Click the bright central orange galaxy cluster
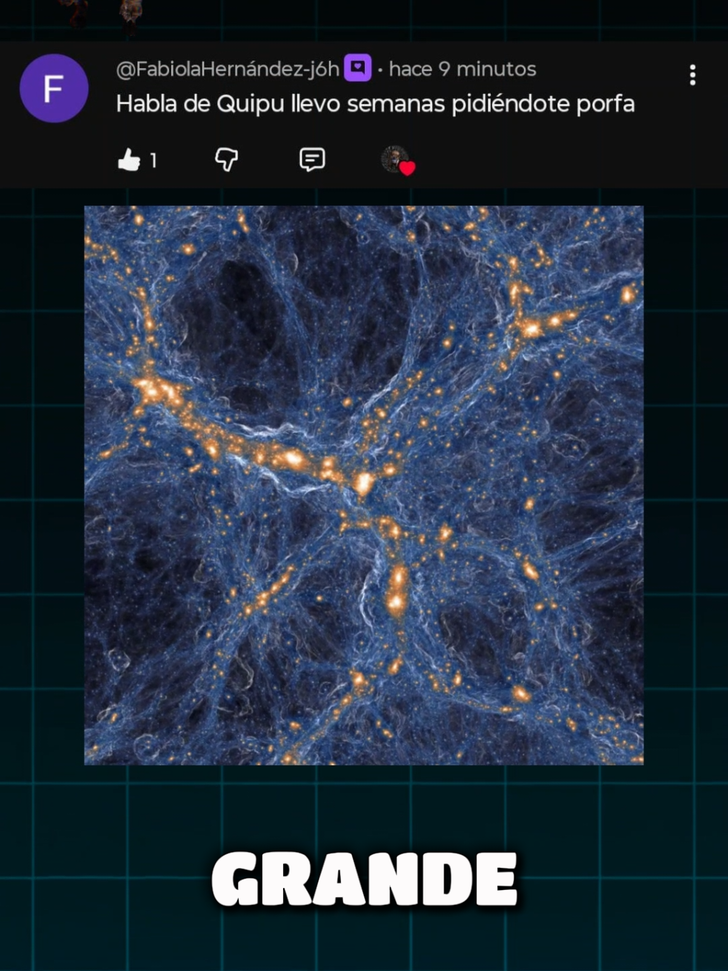728x971 pixels. coord(363,483)
